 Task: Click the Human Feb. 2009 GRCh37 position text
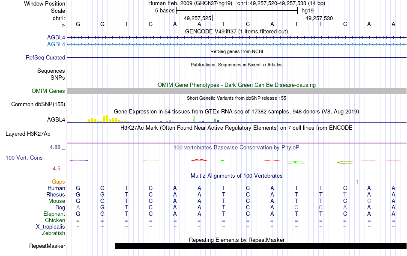[x=236, y=3]
